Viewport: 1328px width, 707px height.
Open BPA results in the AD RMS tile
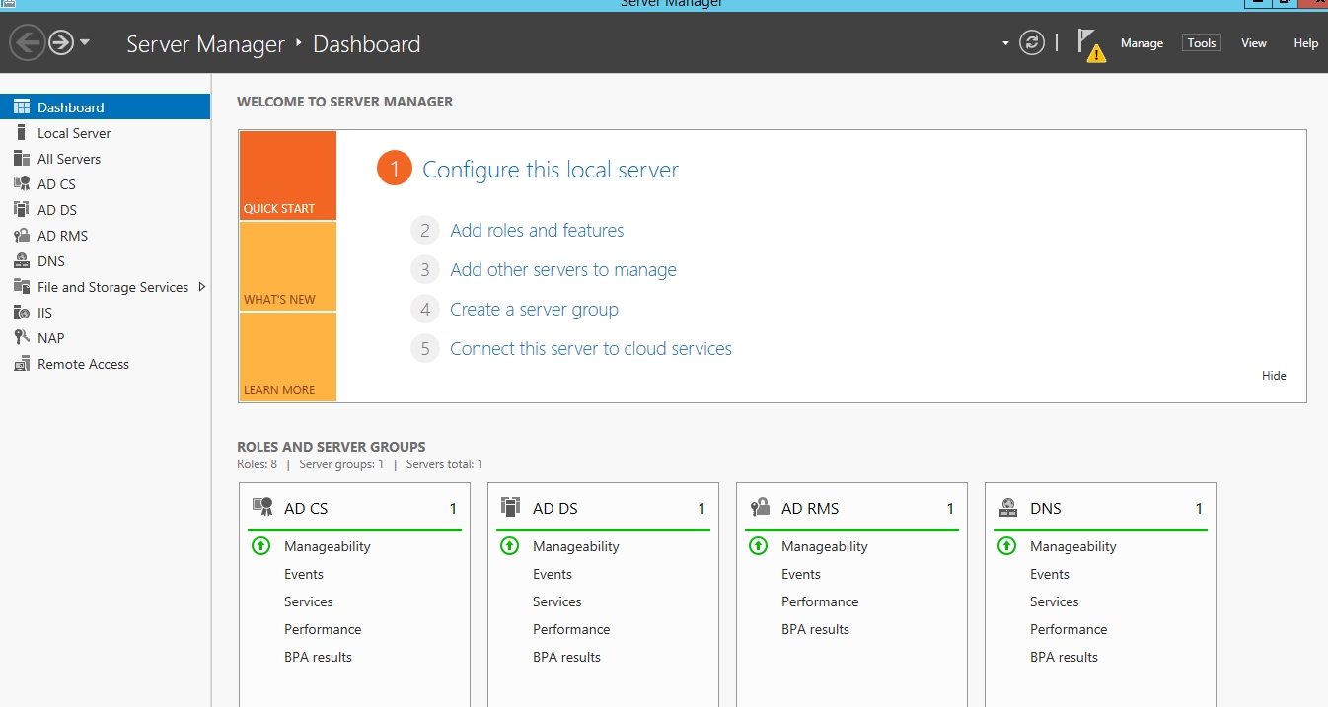(x=815, y=629)
